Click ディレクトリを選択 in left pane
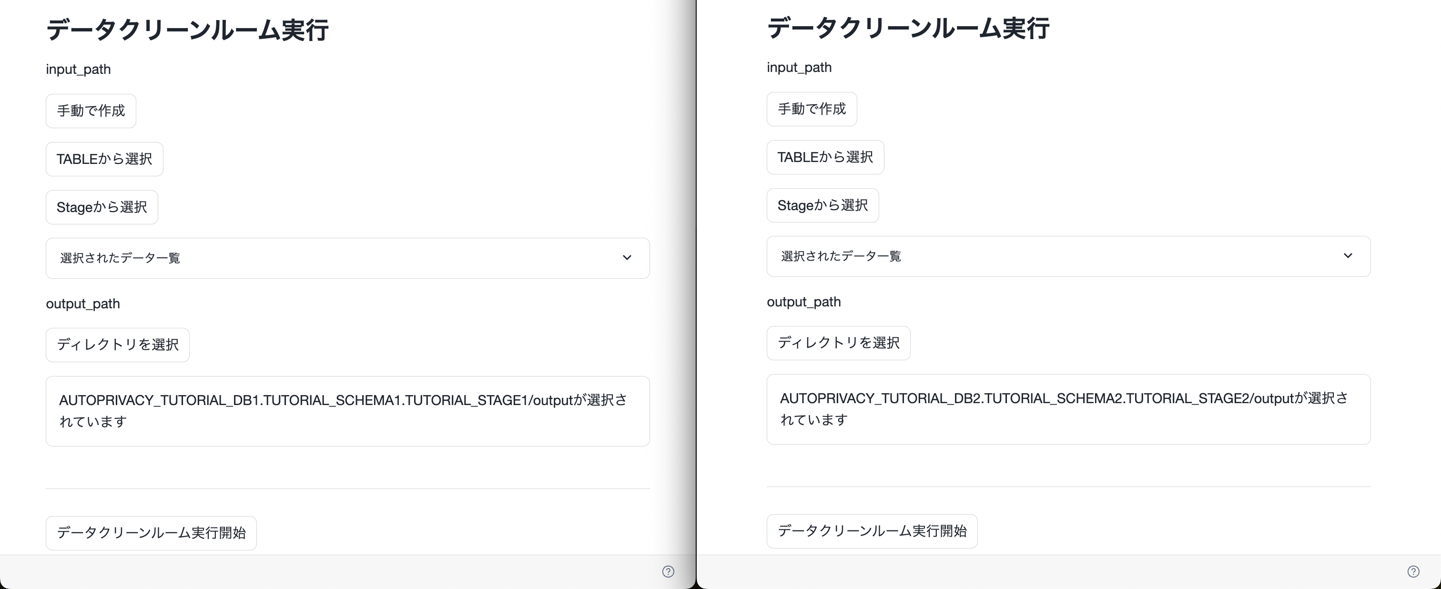Image resolution: width=1441 pixels, height=589 pixels. (x=118, y=345)
